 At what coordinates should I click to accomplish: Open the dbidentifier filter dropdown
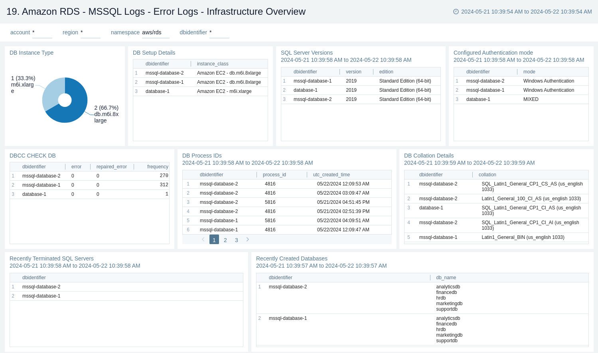pos(219,32)
